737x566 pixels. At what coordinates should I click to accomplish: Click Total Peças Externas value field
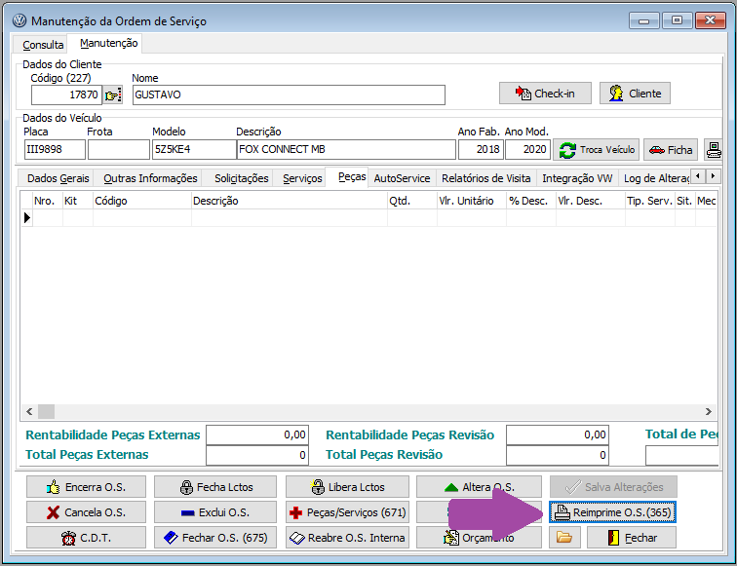pos(257,455)
